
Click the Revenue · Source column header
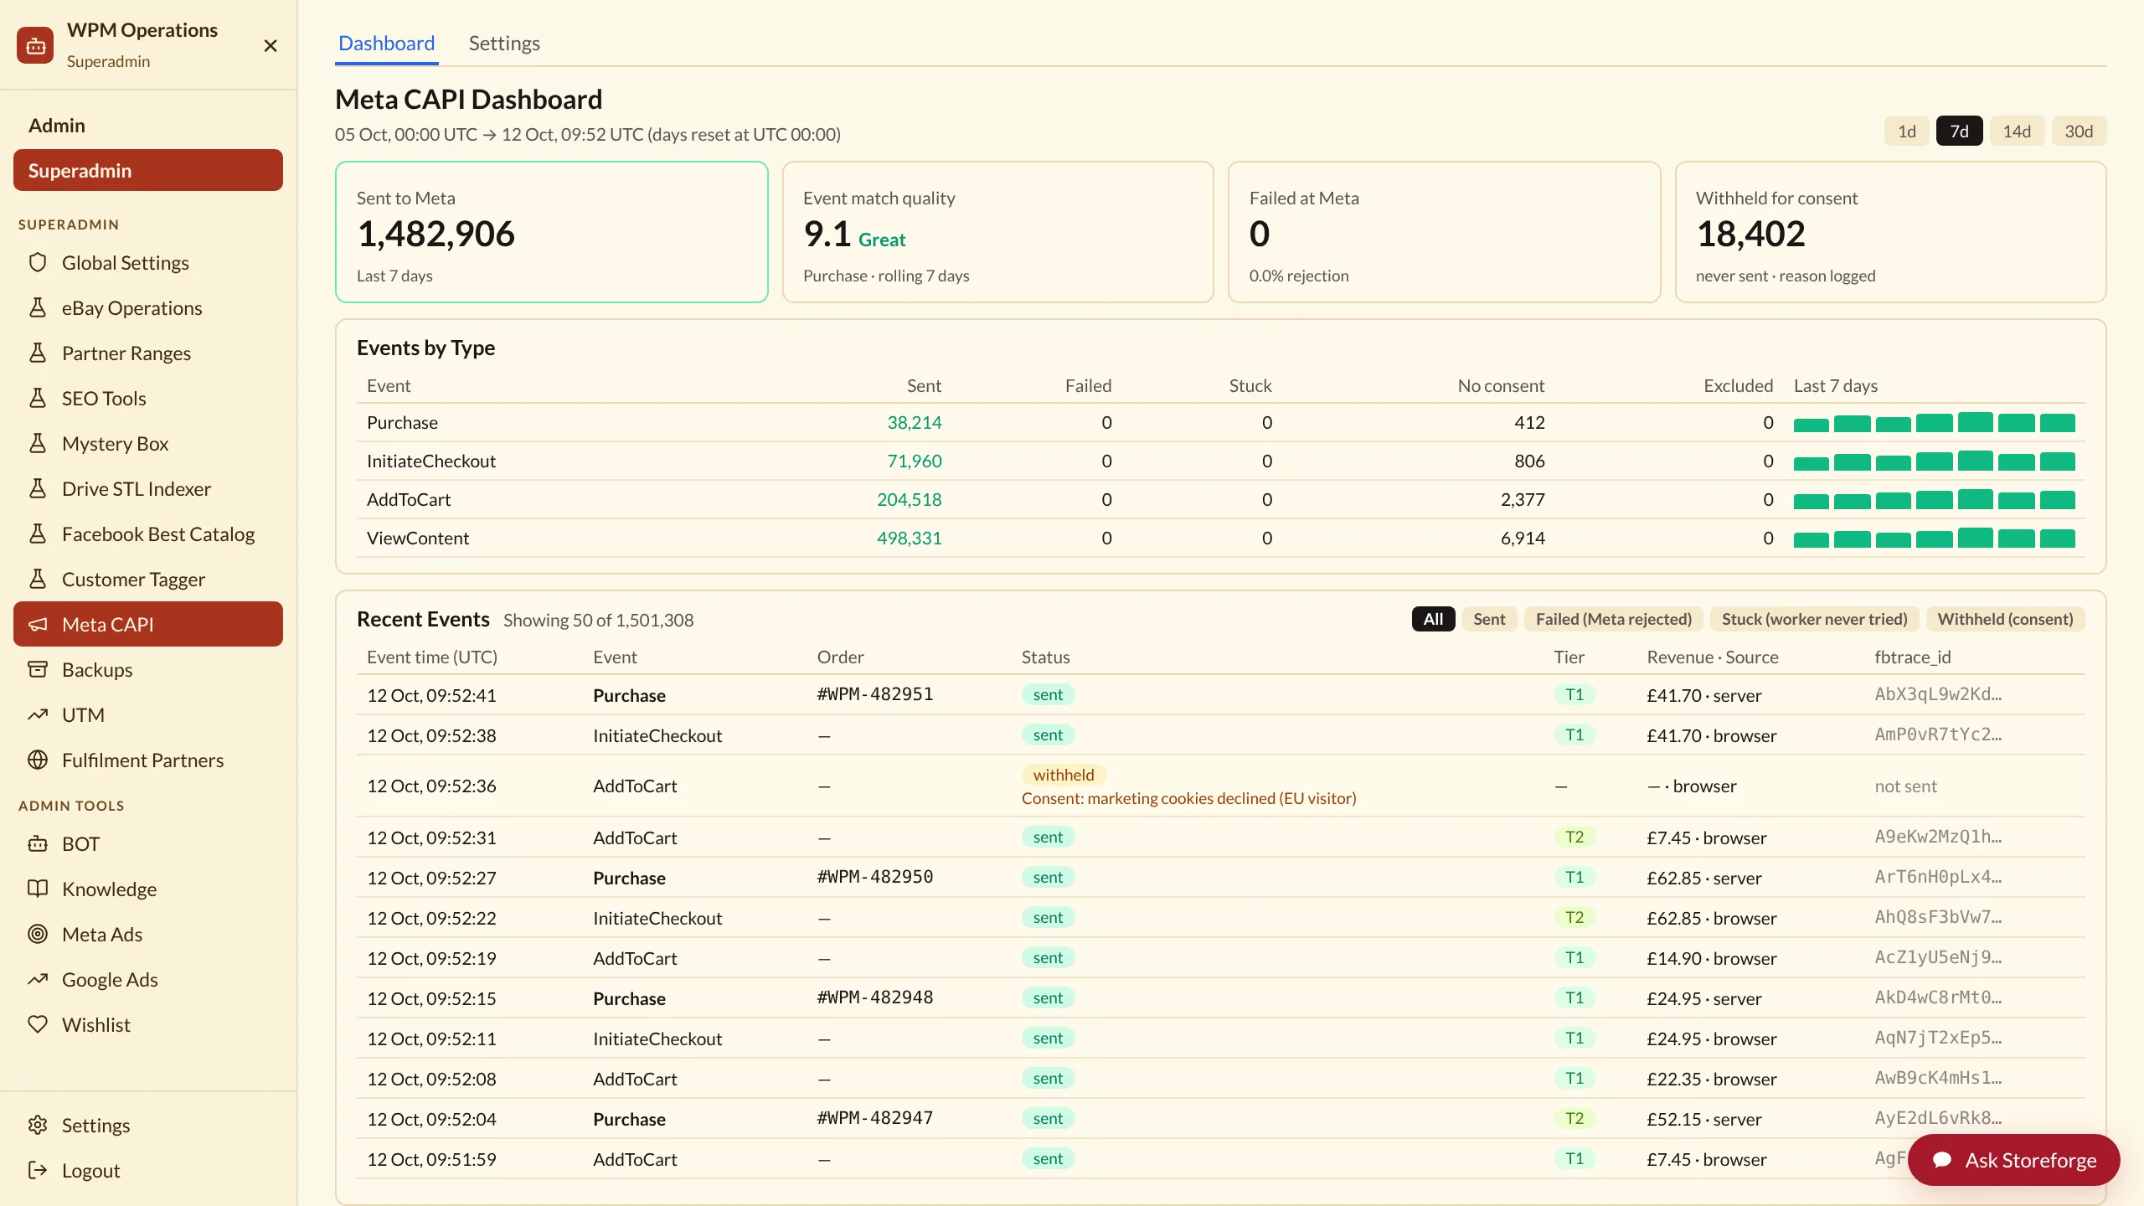click(x=1713, y=657)
